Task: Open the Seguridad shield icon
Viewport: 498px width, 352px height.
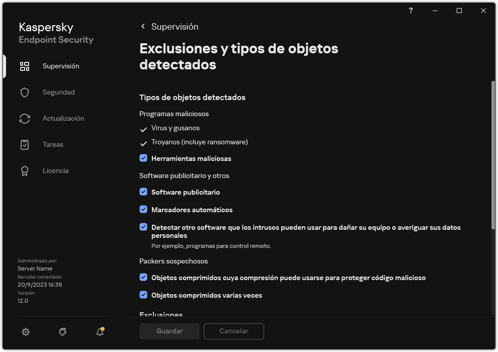Action: point(24,92)
